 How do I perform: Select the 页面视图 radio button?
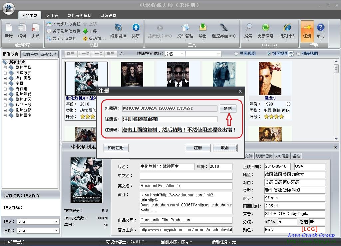point(236,54)
